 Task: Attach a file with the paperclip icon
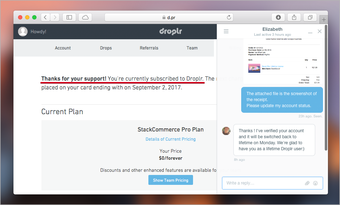point(307,183)
